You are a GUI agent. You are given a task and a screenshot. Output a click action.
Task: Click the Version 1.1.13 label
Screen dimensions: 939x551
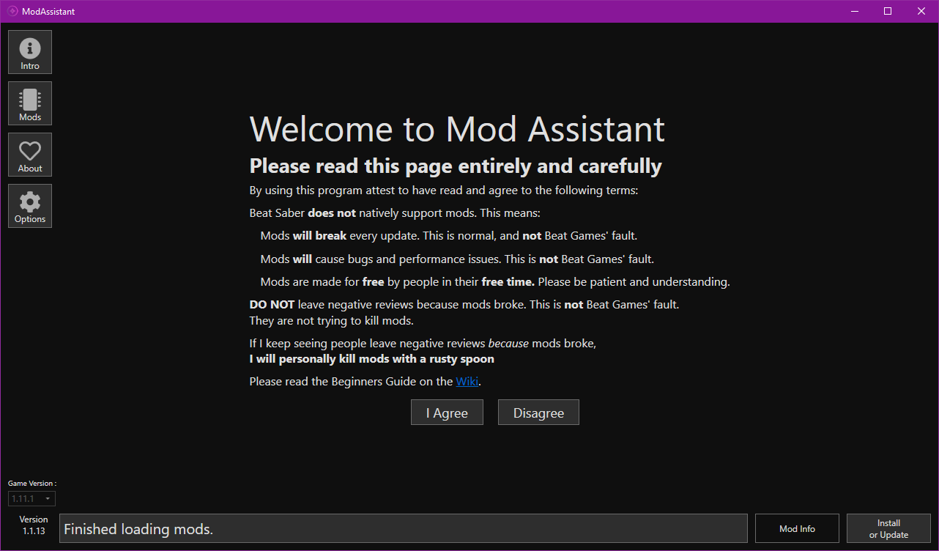pos(34,525)
